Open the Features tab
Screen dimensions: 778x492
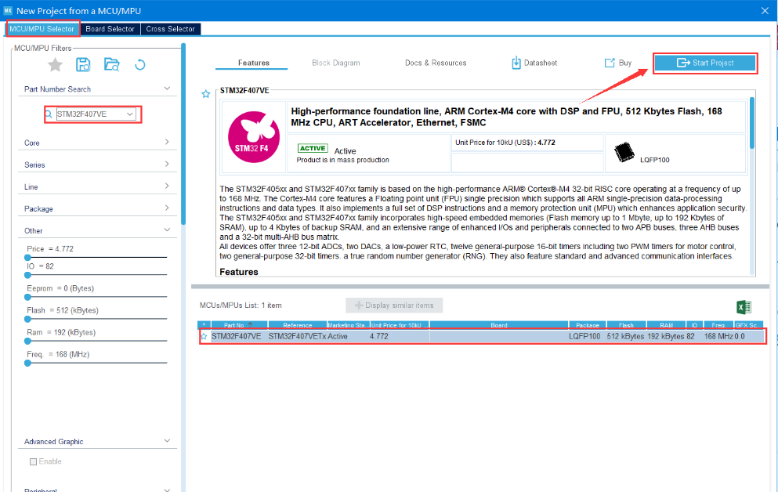[x=254, y=63]
